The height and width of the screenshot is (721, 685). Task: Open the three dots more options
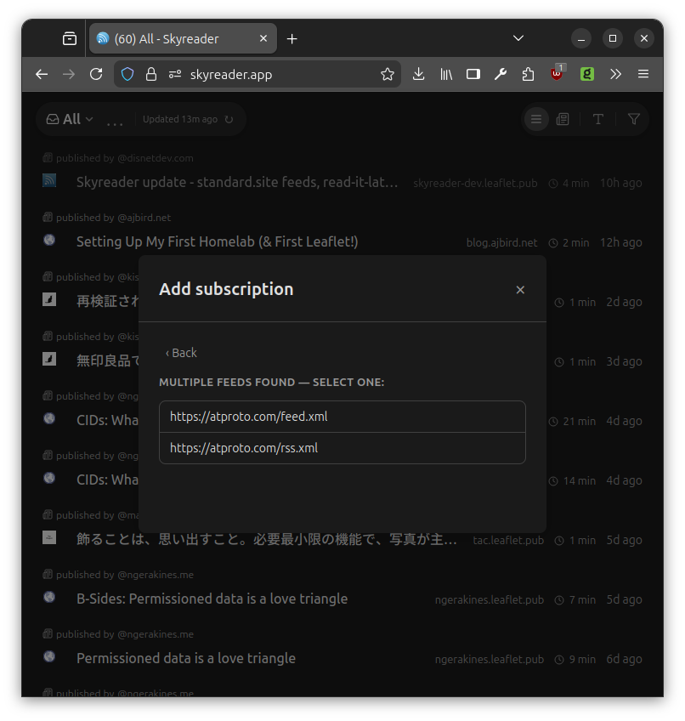(x=115, y=120)
